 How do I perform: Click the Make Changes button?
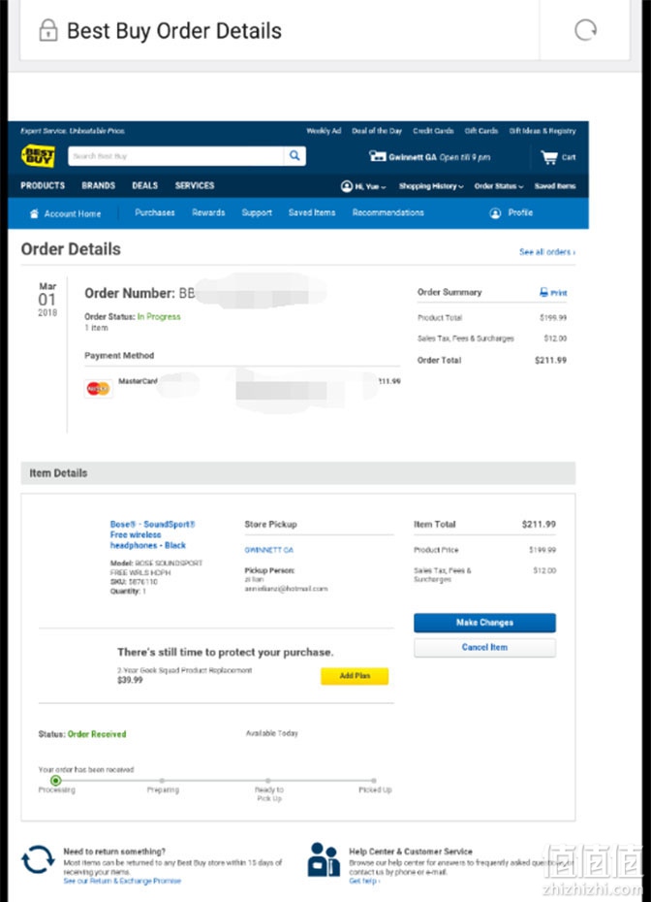pos(484,623)
